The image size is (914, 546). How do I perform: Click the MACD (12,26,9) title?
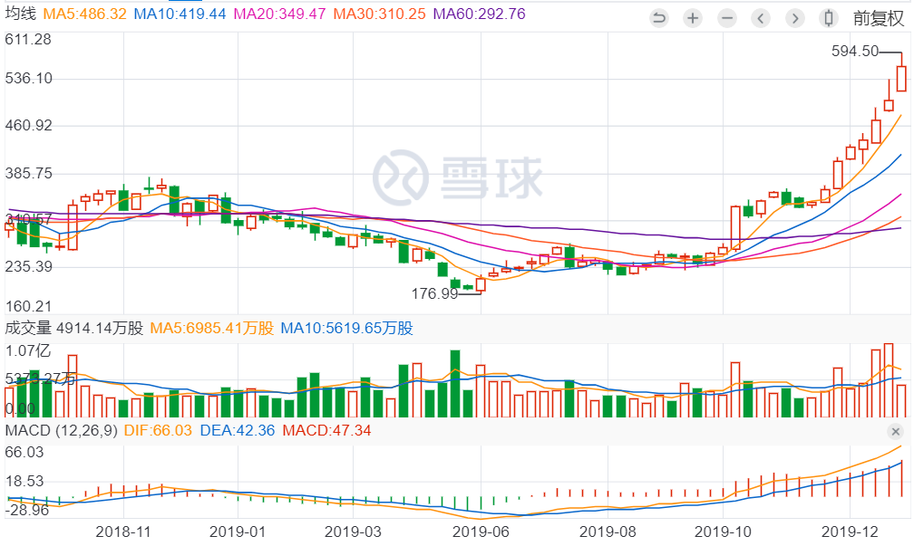pos(62,431)
